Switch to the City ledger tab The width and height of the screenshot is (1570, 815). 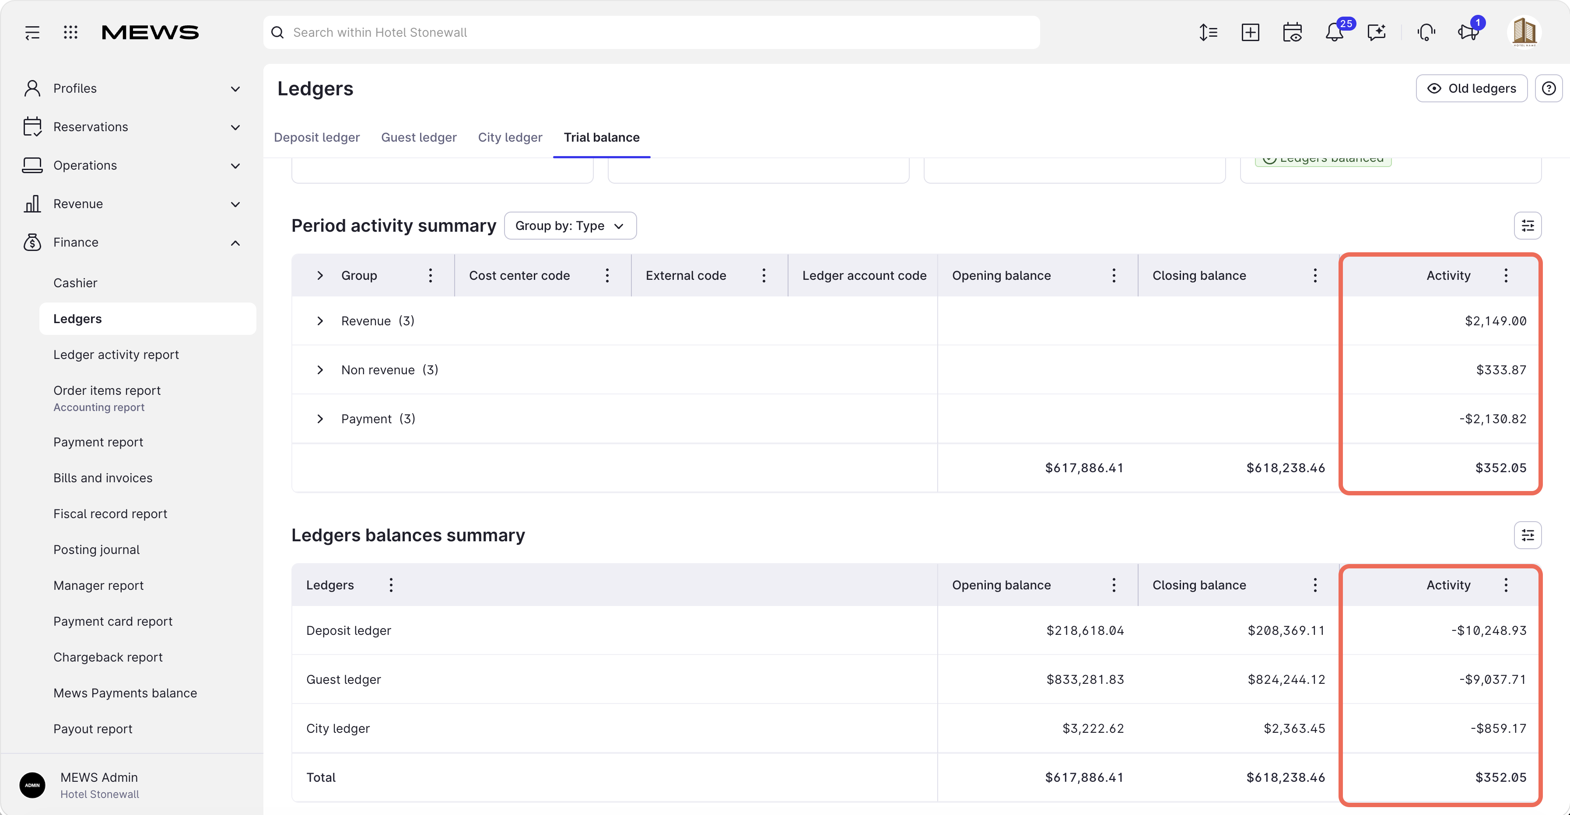(509, 138)
